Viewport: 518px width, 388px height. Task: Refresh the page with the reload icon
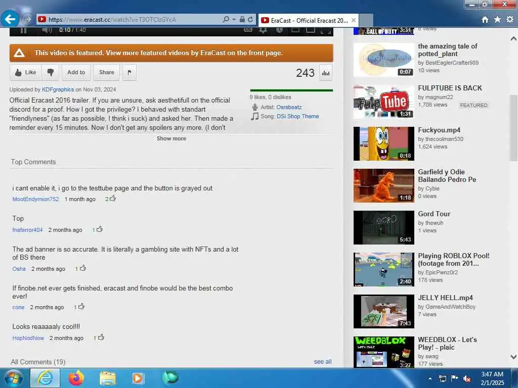pos(250,20)
